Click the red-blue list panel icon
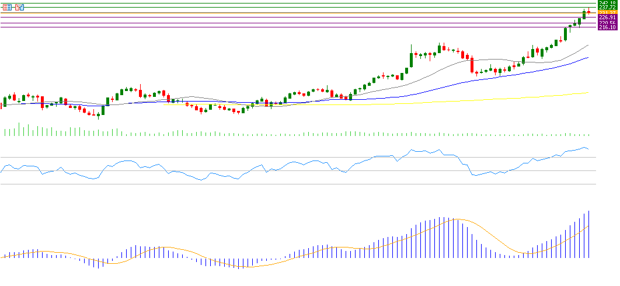Screen dimensions: 620x286 pyautogui.click(x=8, y=7)
